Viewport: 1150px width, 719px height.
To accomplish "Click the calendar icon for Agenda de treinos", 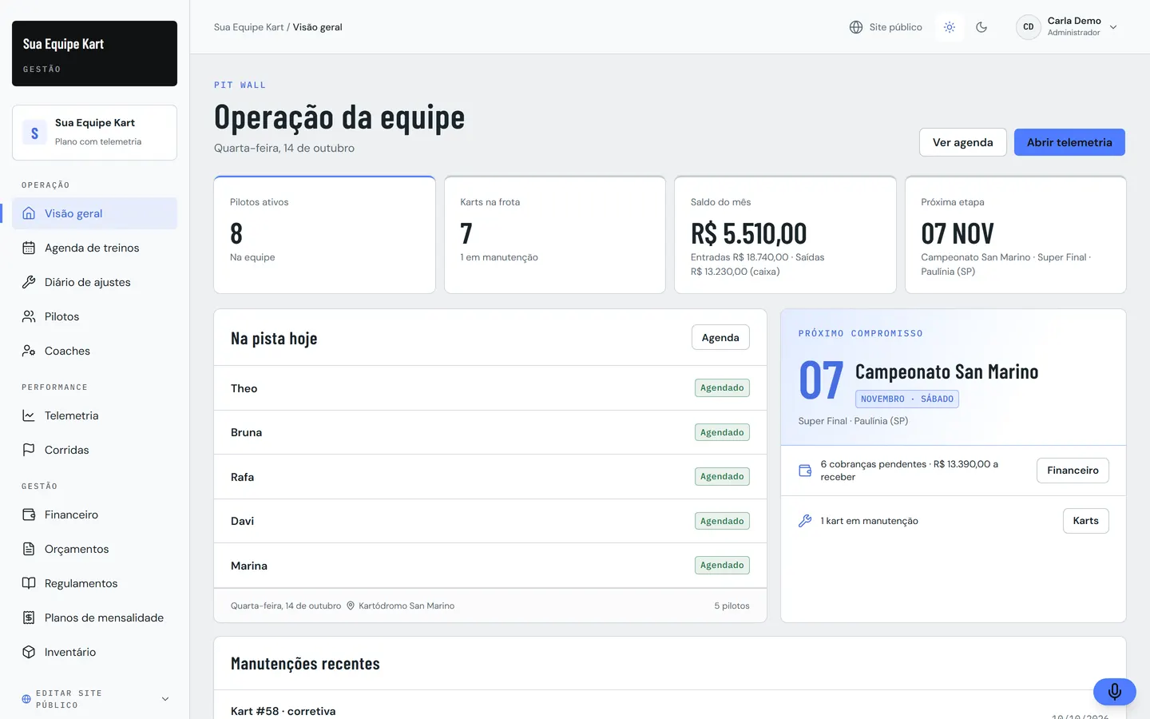I will 29,248.
